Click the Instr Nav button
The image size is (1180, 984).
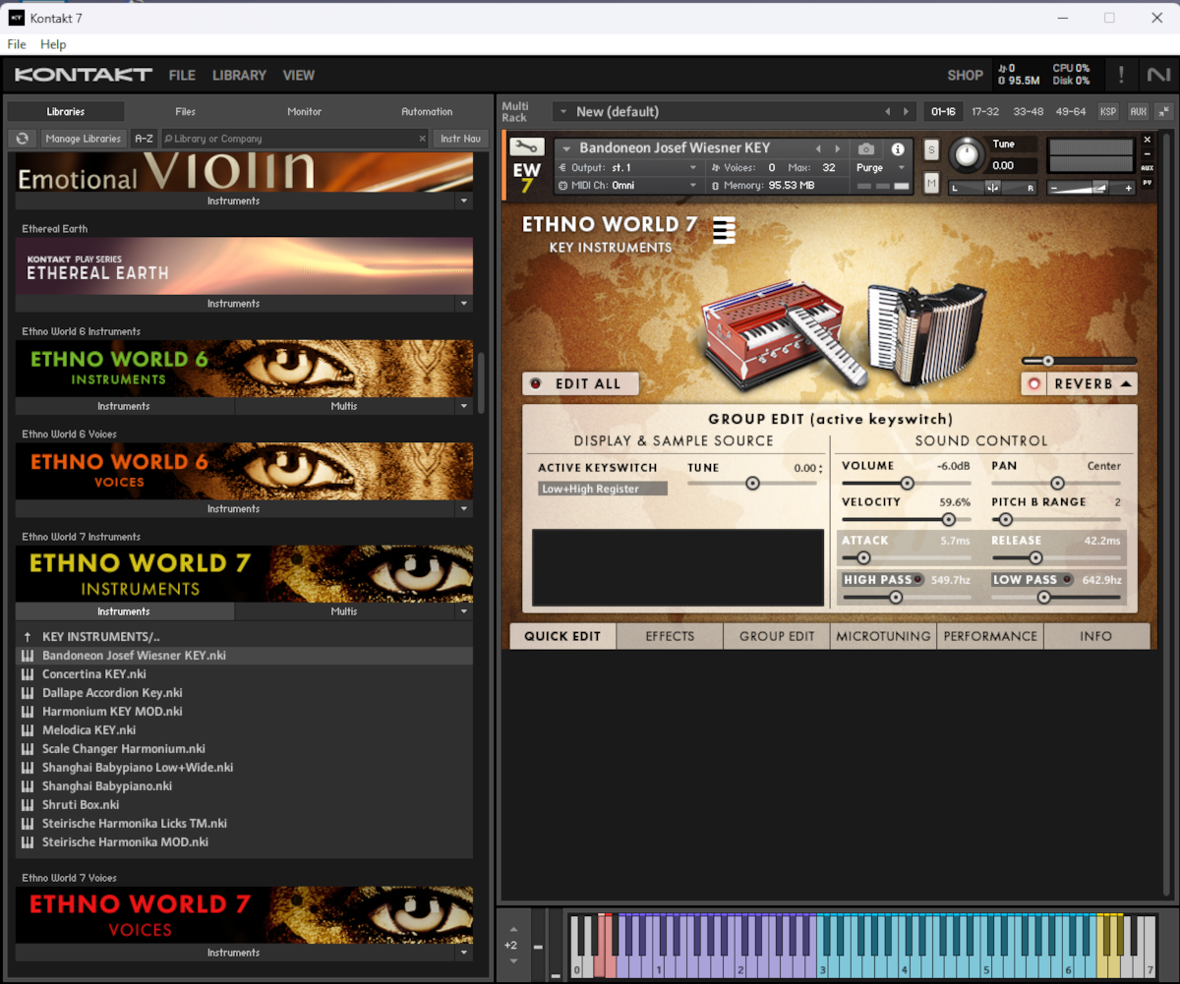point(460,139)
